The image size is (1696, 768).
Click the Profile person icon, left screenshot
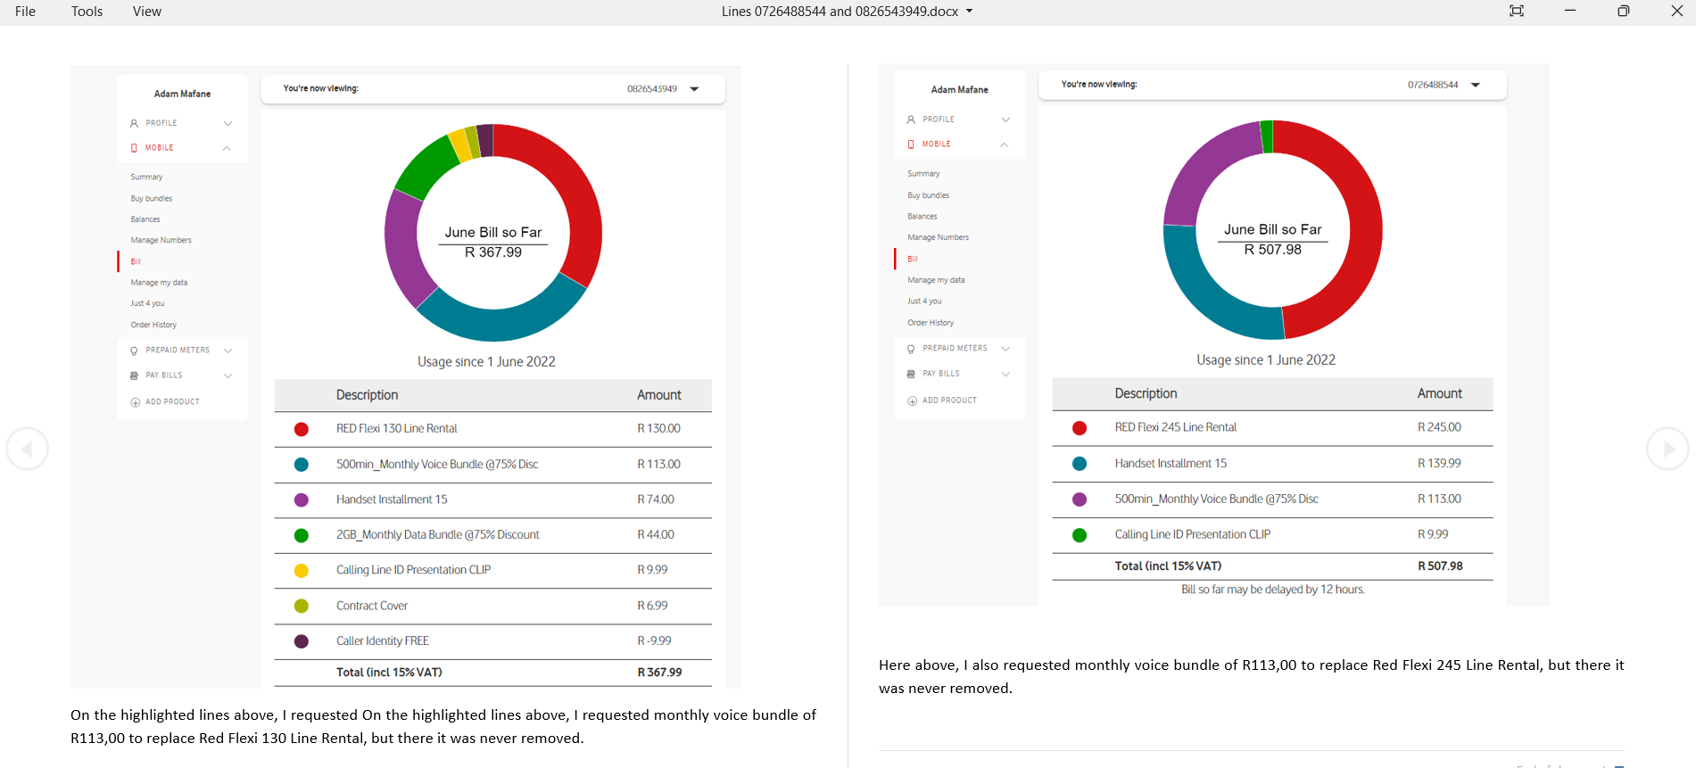click(135, 123)
